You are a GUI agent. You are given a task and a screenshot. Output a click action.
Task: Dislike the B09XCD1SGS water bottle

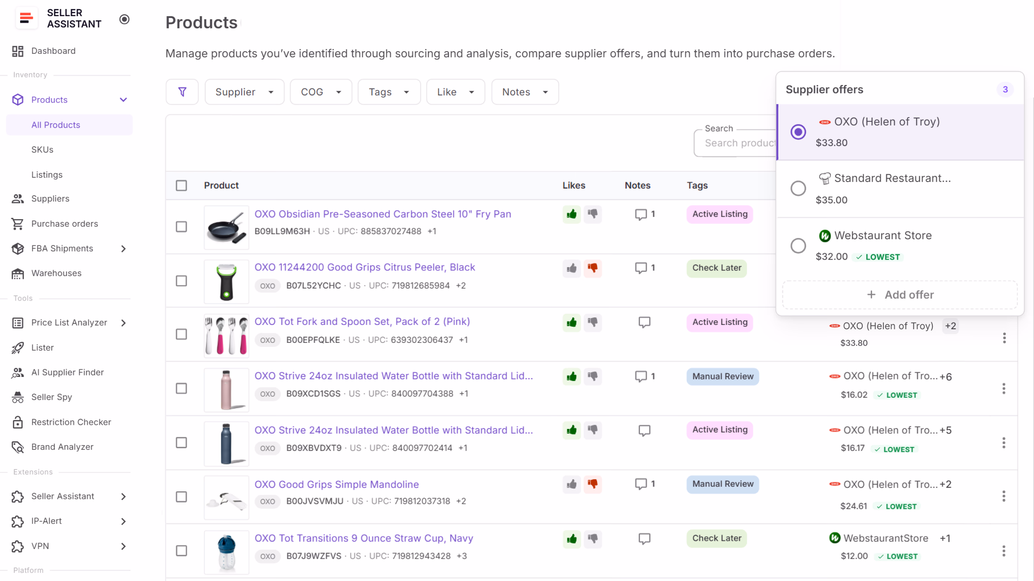(x=592, y=376)
